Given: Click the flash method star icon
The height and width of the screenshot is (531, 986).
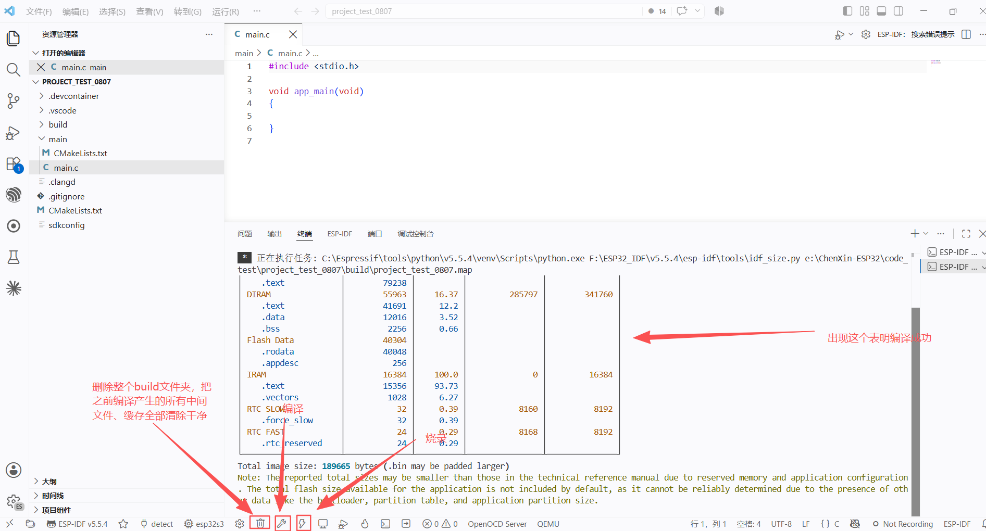Looking at the screenshot, I should (123, 524).
